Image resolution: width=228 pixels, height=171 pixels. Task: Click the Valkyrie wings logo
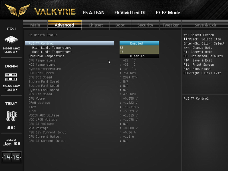pyautogui.click(x=17, y=10)
